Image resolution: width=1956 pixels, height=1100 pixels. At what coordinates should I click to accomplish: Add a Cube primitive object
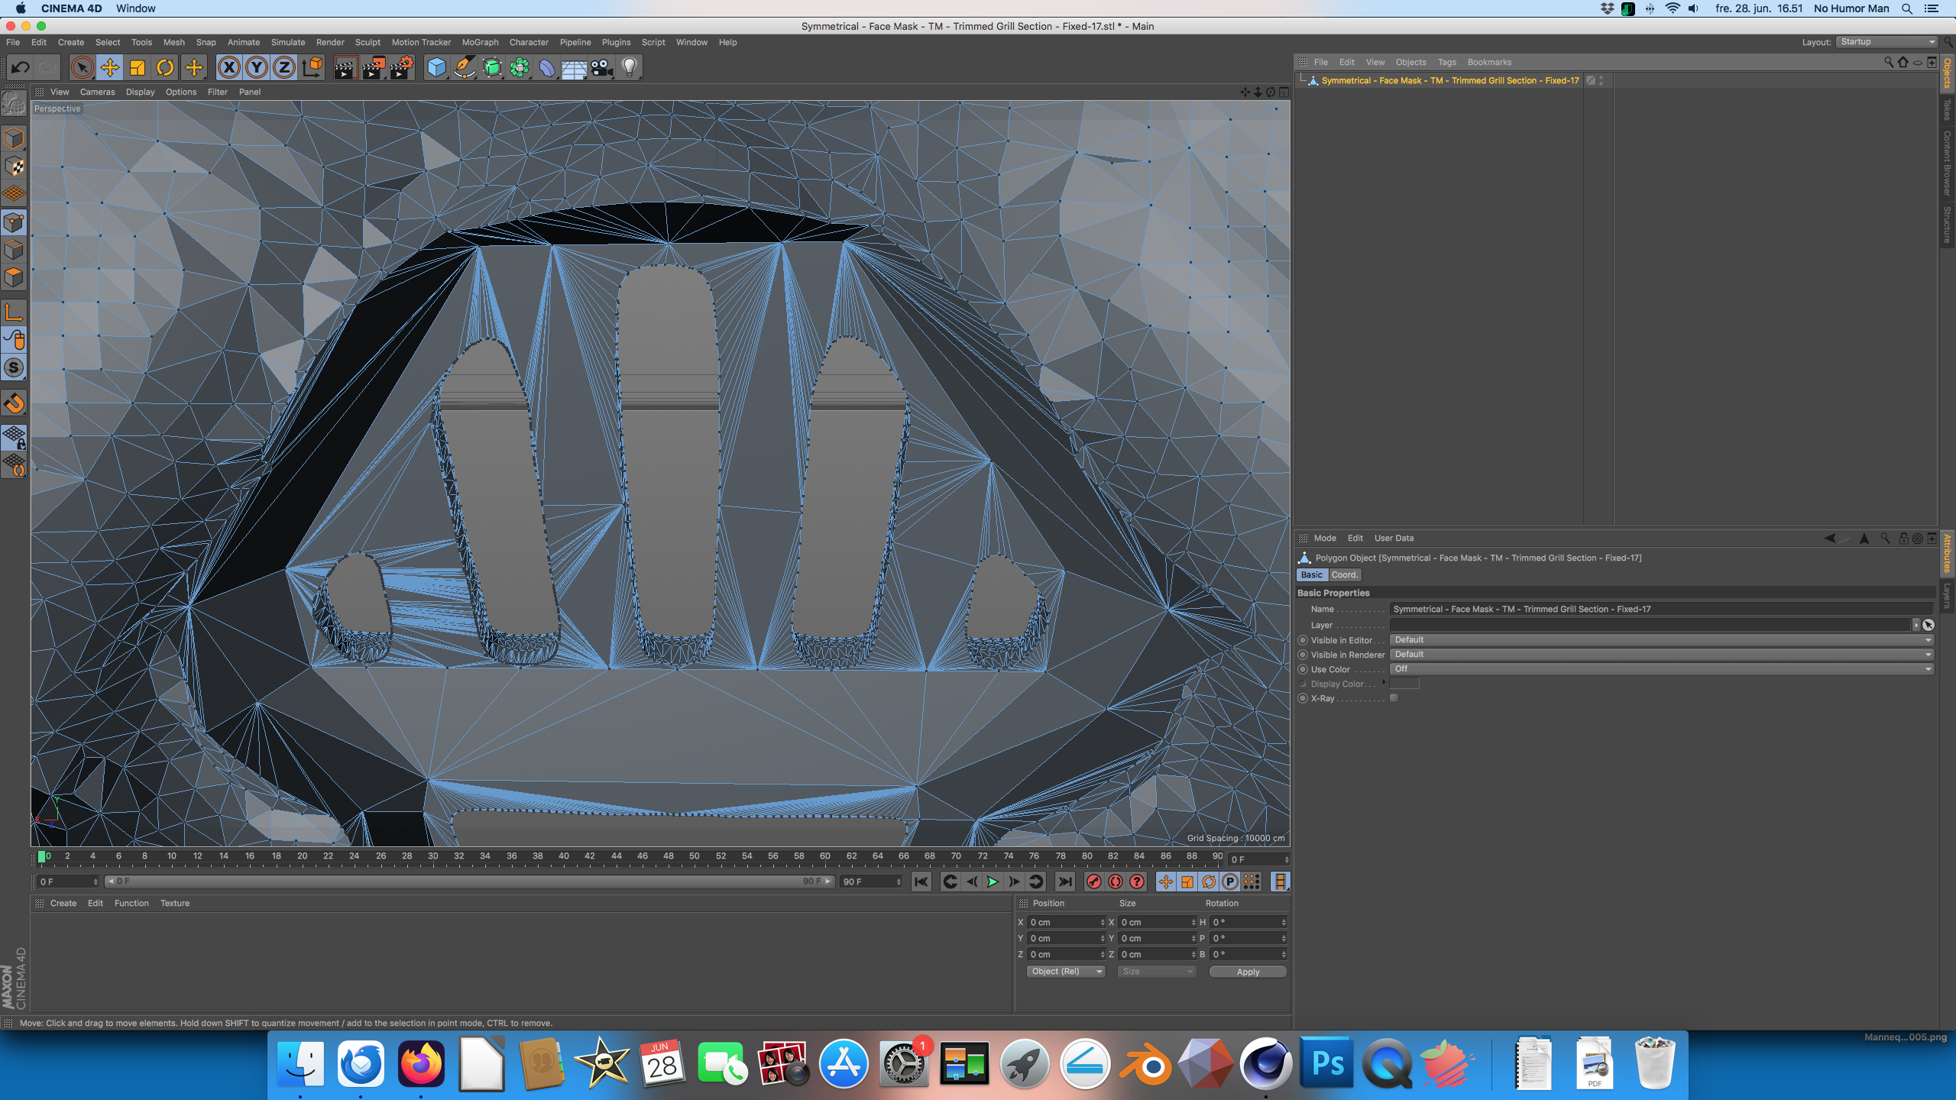point(436,67)
